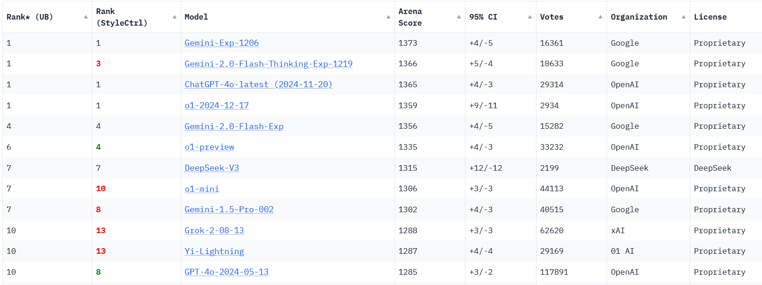Open the Grok-2-08-13 model link

[x=214, y=230]
